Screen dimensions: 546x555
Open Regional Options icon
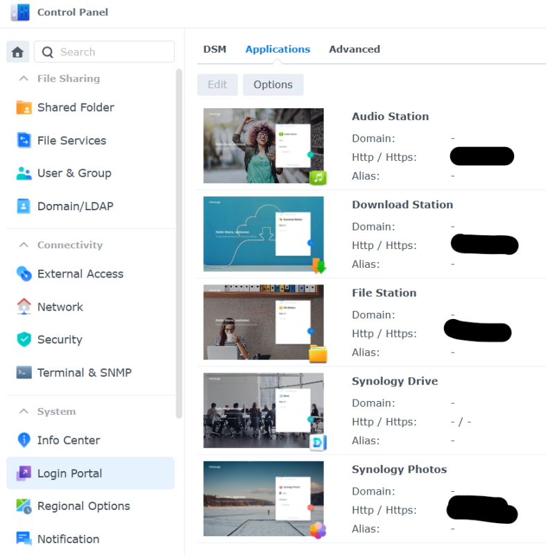pyautogui.click(x=24, y=506)
